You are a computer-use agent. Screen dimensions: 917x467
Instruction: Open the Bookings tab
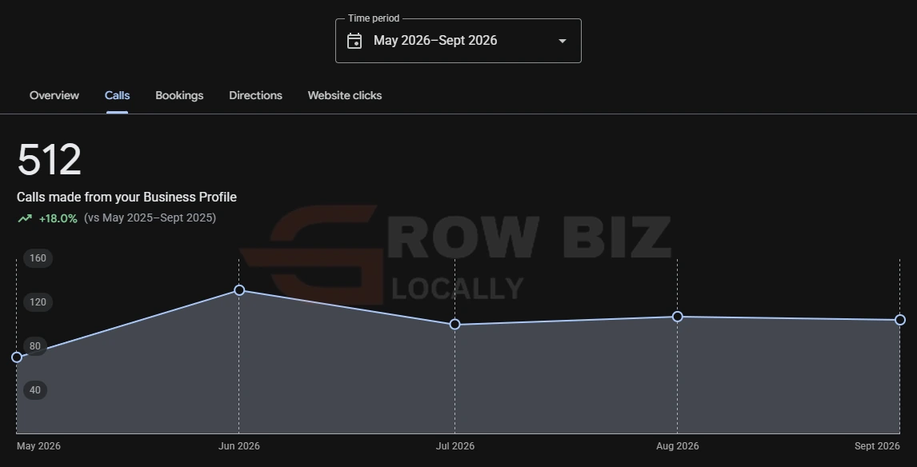(179, 95)
